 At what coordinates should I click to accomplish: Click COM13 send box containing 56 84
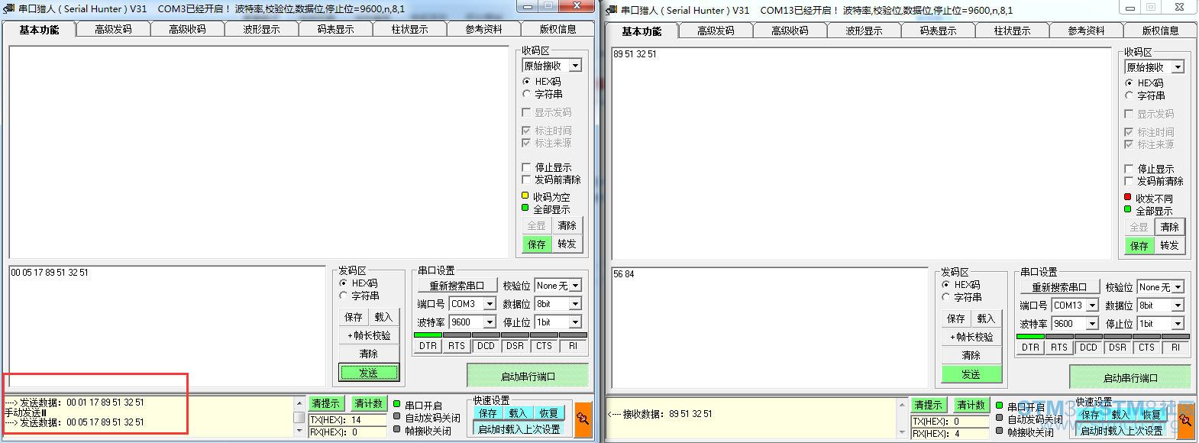(770, 328)
